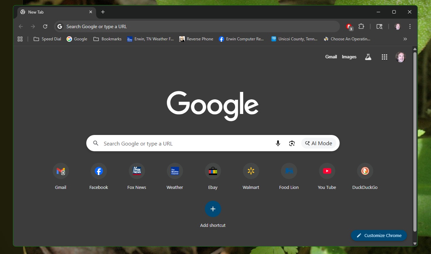The height and width of the screenshot is (254, 431).
Task: Toggle AI Mode in search box
Action: coord(319,143)
